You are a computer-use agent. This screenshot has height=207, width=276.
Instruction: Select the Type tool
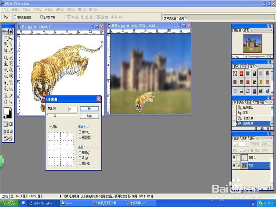point(11,82)
